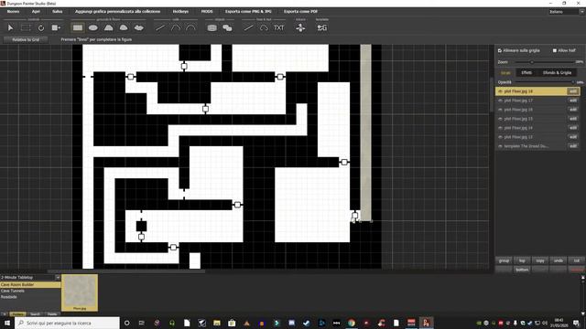Click the rotate tool icon
The width and height of the screenshot is (586, 329).
[x=41, y=27]
